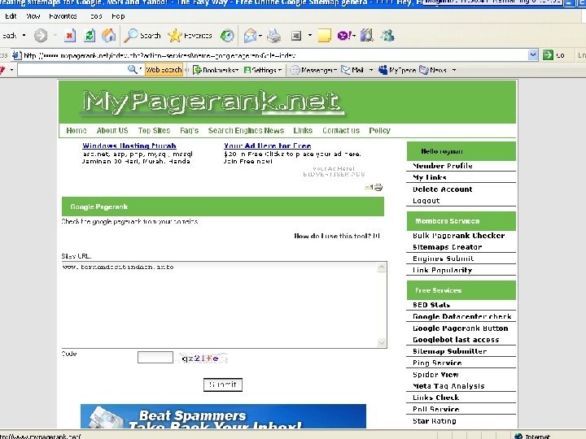The height and width of the screenshot is (439, 586).
Task: Open the Edit menu
Action: [x=11, y=16]
